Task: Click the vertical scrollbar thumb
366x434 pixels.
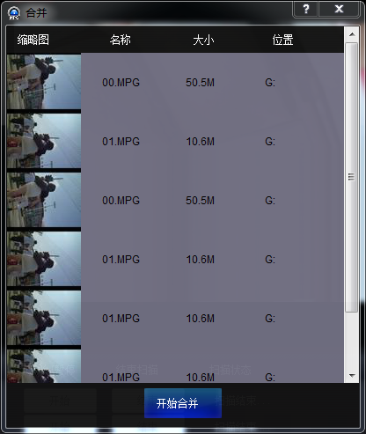Action: pyautogui.click(x=351, y=177)
